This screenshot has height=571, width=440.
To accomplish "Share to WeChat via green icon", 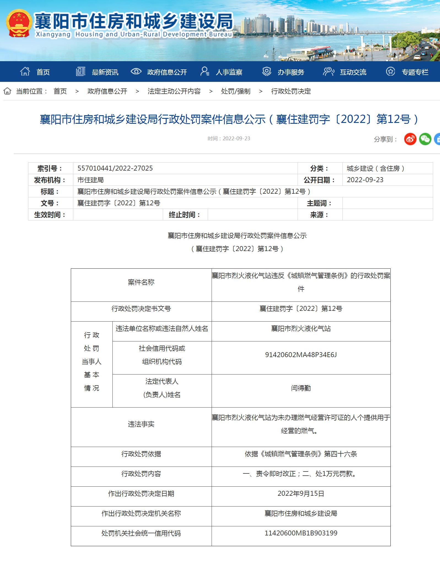I will pyautogui.click(x=425, y=139).
